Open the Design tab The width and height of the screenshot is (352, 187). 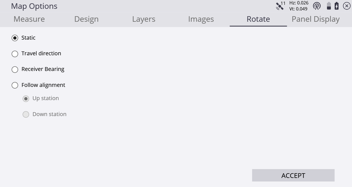pos(86,19)
